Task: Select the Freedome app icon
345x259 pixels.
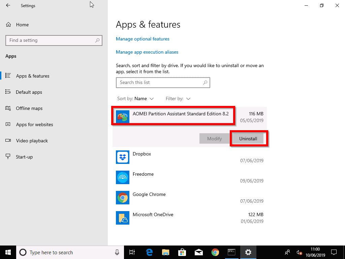Action: point(123,177)
